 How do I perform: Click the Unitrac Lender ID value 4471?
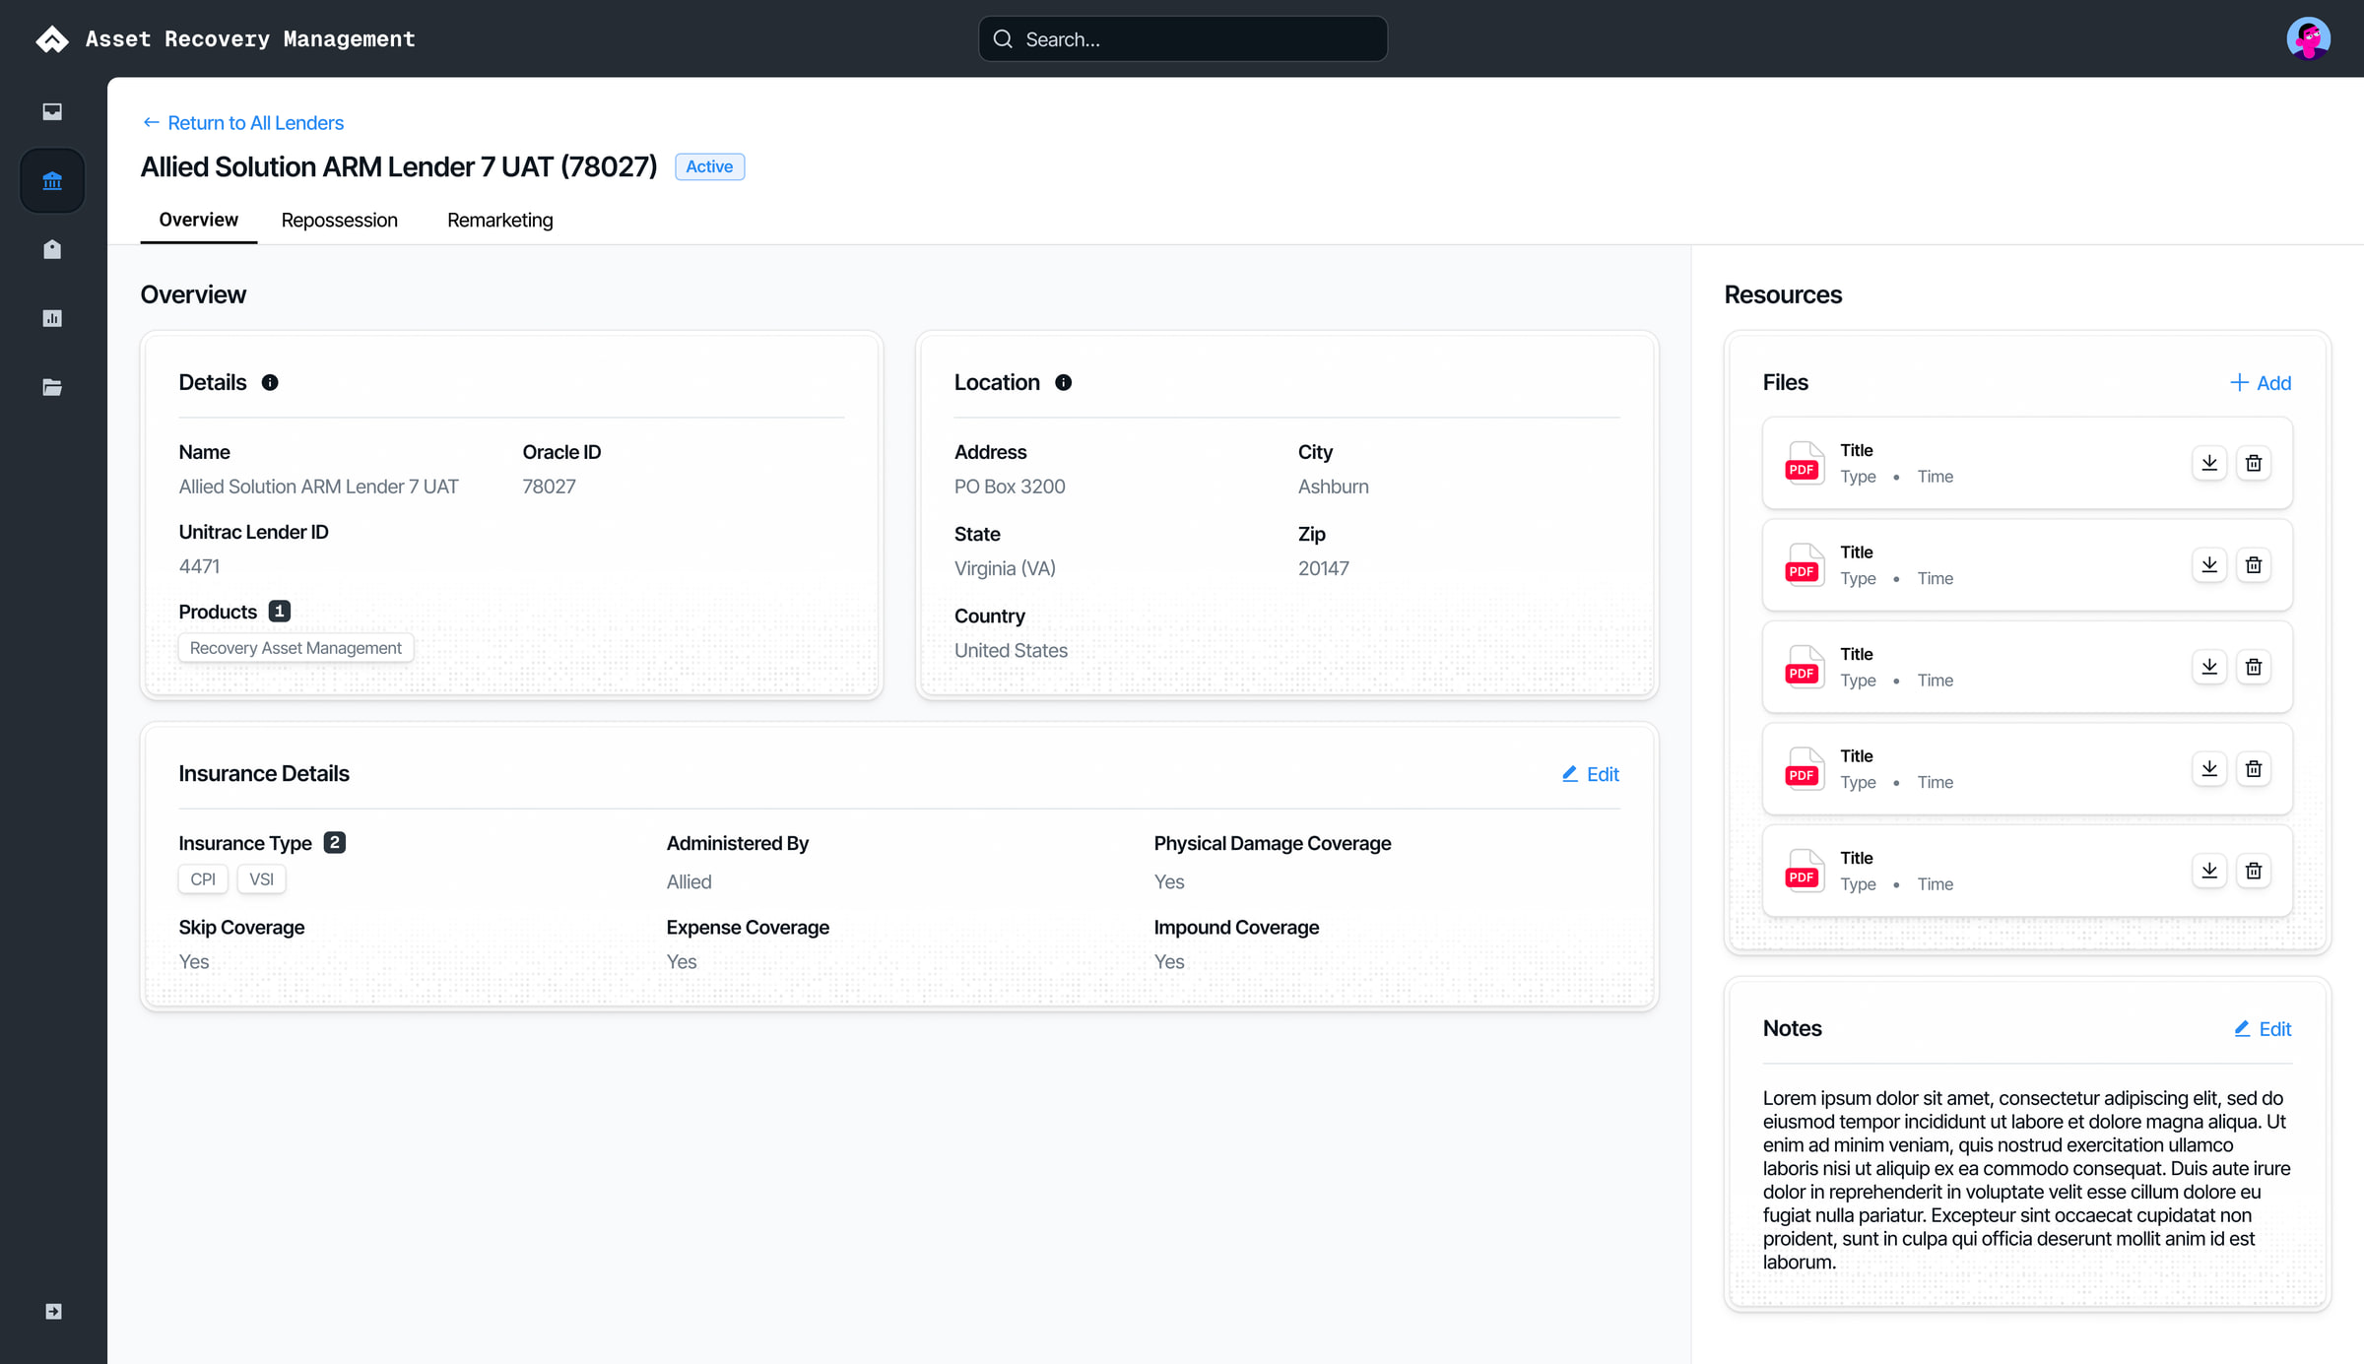pyautogui.click(x=199, y=566)
